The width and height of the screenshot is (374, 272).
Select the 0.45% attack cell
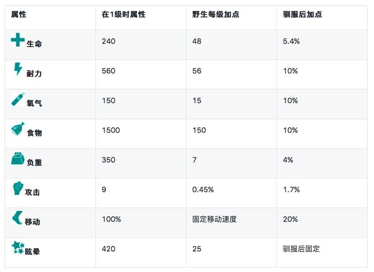[203, 190]
